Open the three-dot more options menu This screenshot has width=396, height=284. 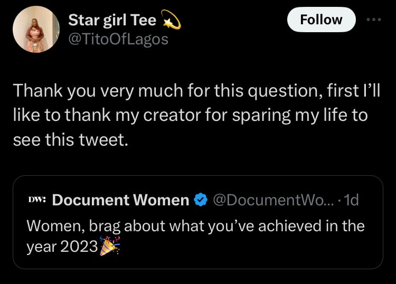tap(374, 20)
